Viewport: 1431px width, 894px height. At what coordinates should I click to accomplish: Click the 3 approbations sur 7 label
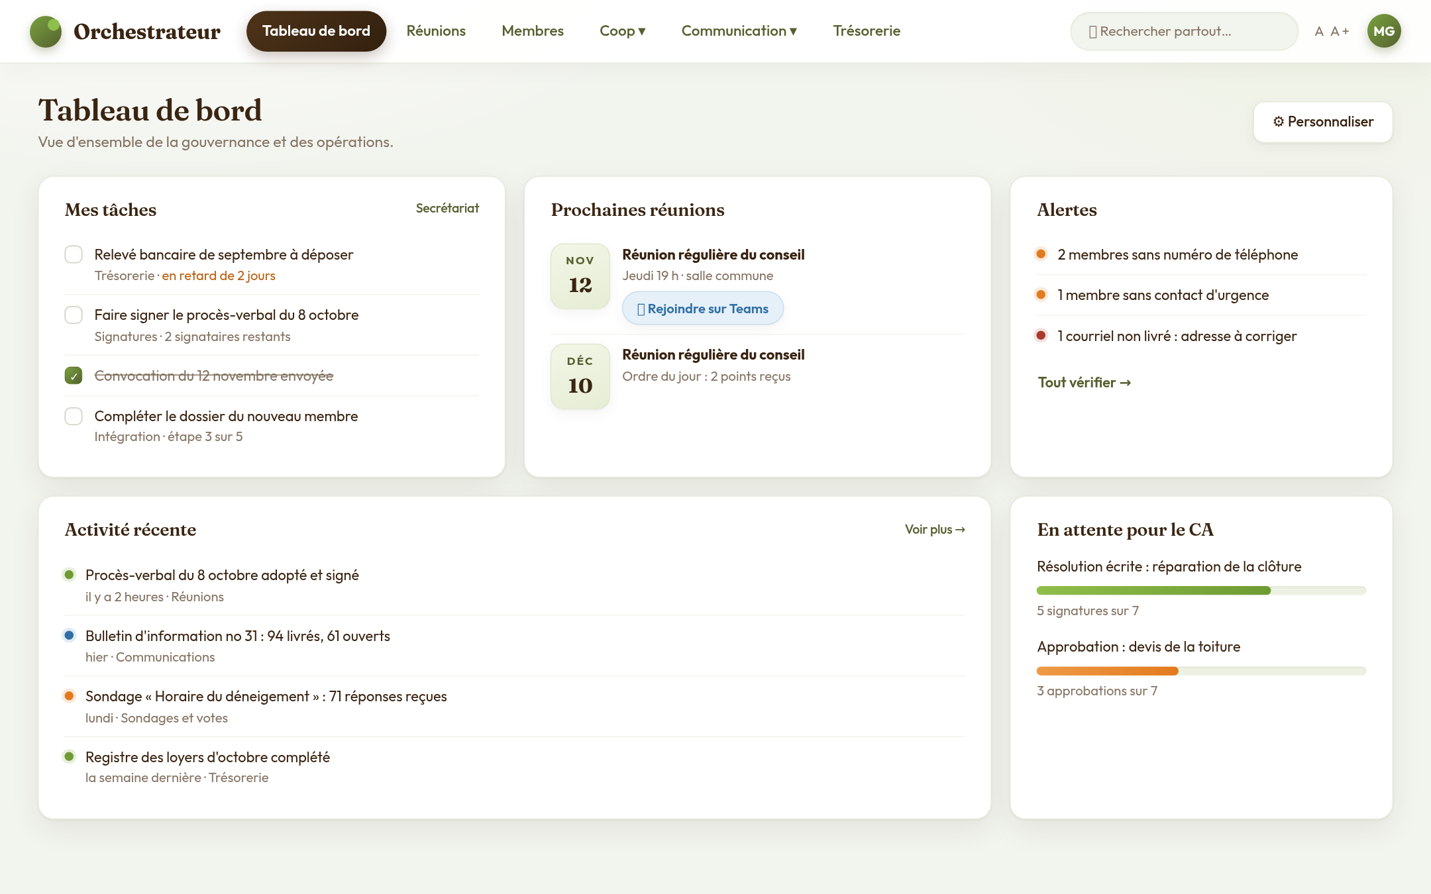[x=1097, y=691]
